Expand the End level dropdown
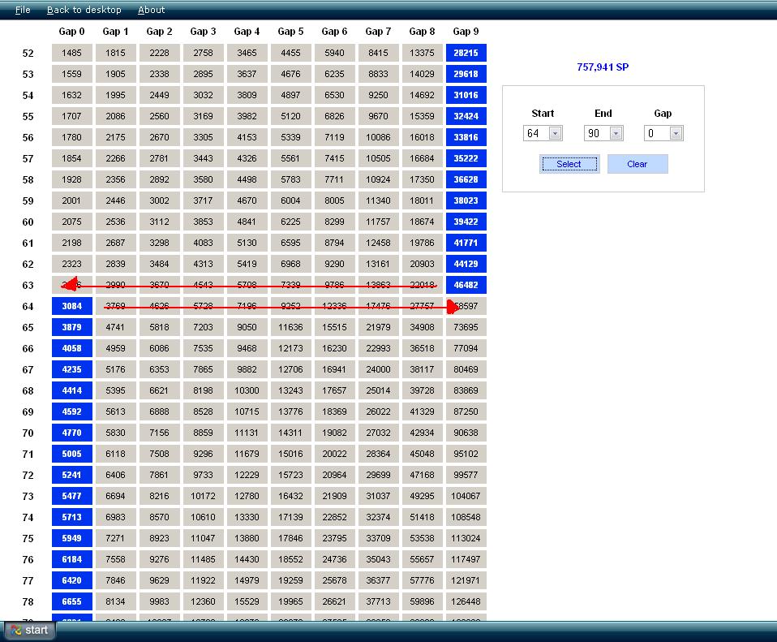 coord(615,133)
